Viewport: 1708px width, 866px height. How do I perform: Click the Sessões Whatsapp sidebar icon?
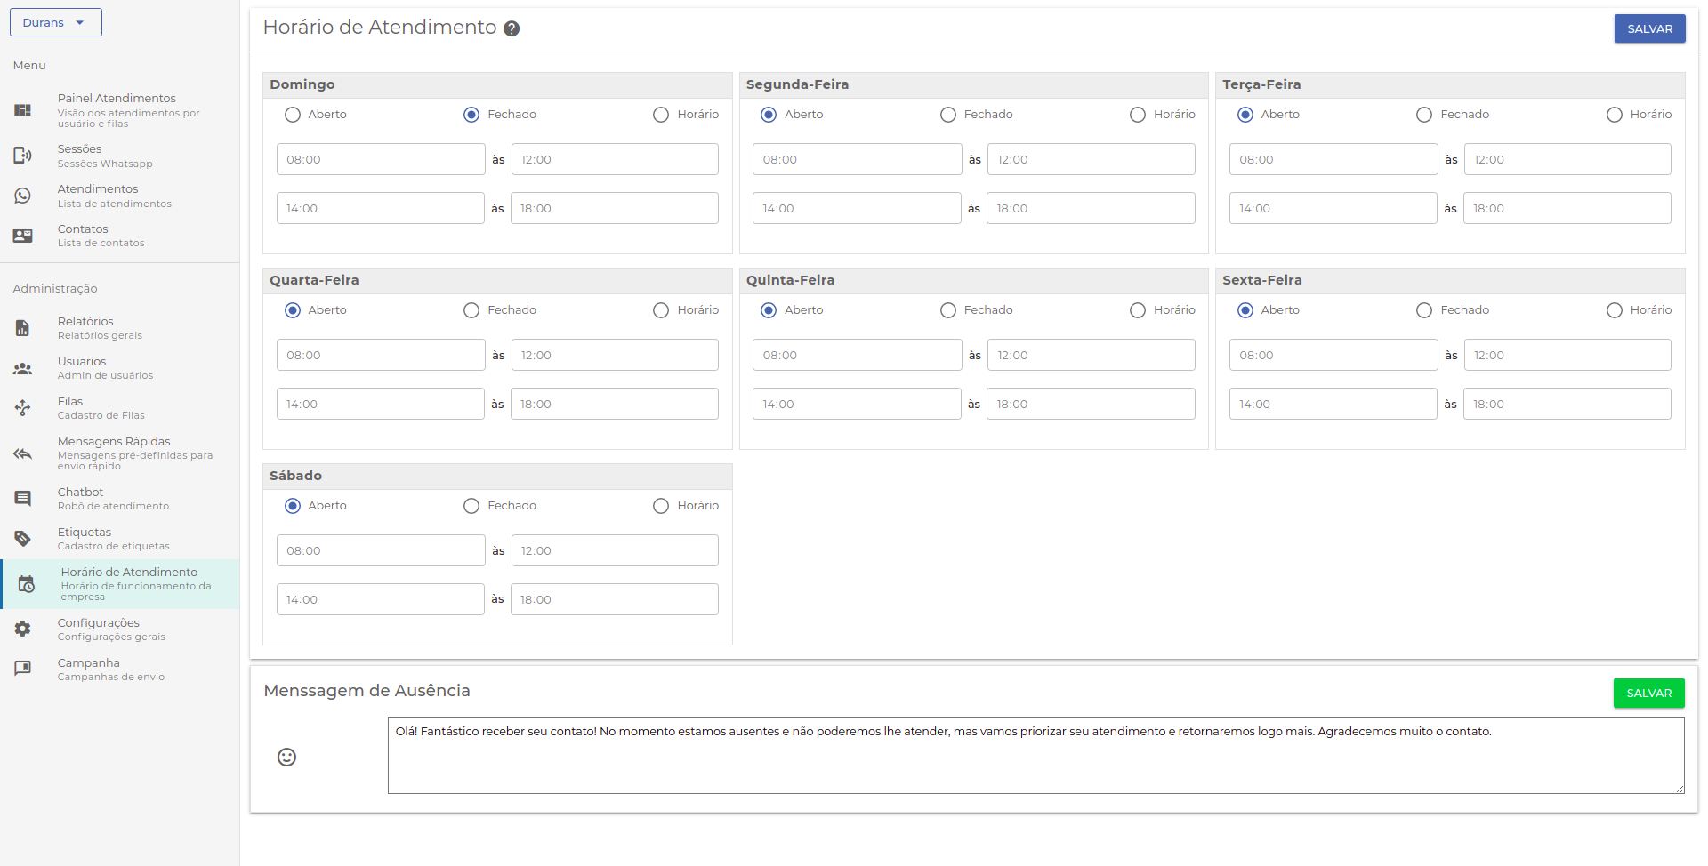click(x=23, y=156)
